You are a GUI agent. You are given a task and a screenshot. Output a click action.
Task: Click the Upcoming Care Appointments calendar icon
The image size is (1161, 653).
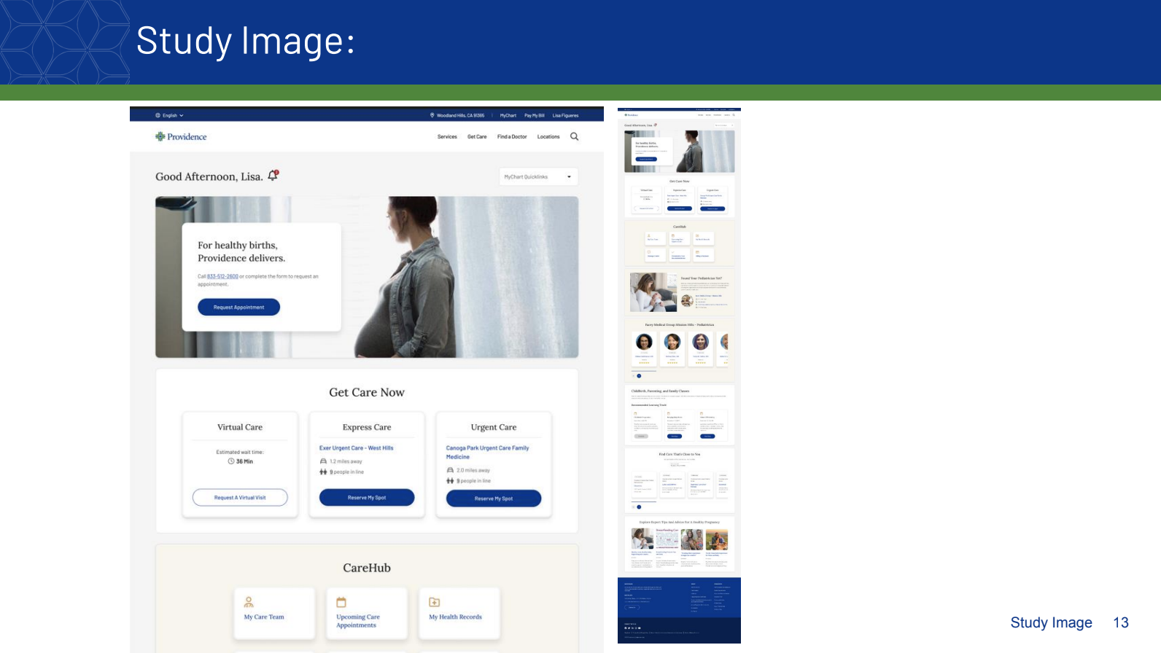tap(341, 602)
